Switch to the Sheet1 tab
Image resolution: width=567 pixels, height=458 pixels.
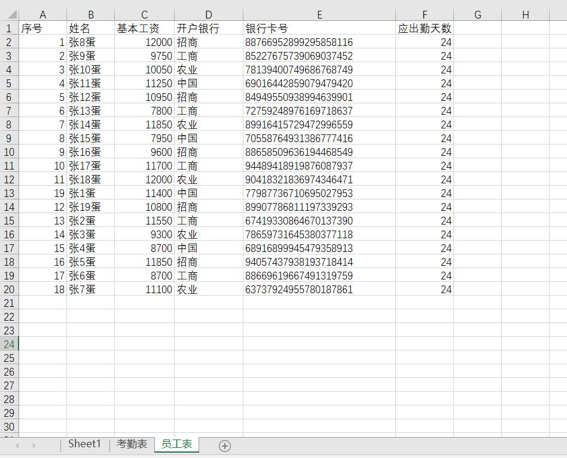pos(84,444)
